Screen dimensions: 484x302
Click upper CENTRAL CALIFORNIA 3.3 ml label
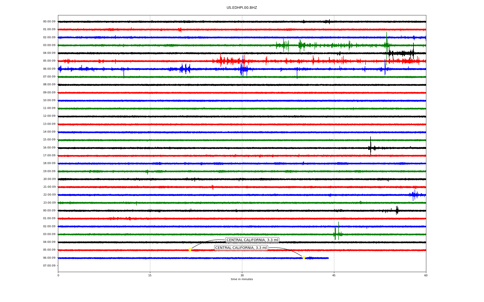click(x=252, y=240)
